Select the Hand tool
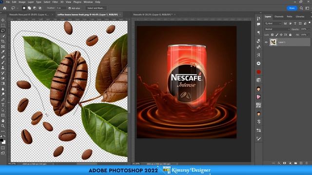Screen dimensions: 312x175 tap(3, 121)
